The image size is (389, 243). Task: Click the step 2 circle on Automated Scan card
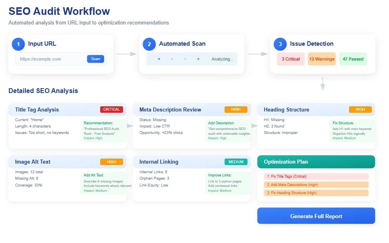pos(149,44)
